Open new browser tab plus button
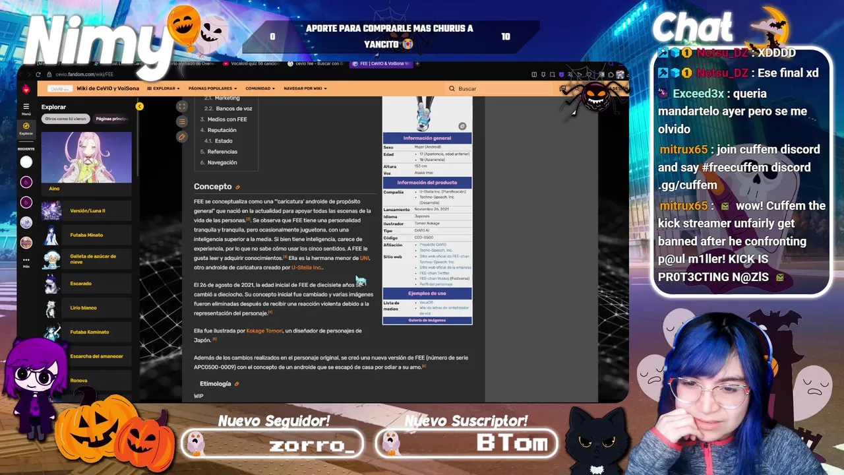The image size is (844, 475). [417, 64]
